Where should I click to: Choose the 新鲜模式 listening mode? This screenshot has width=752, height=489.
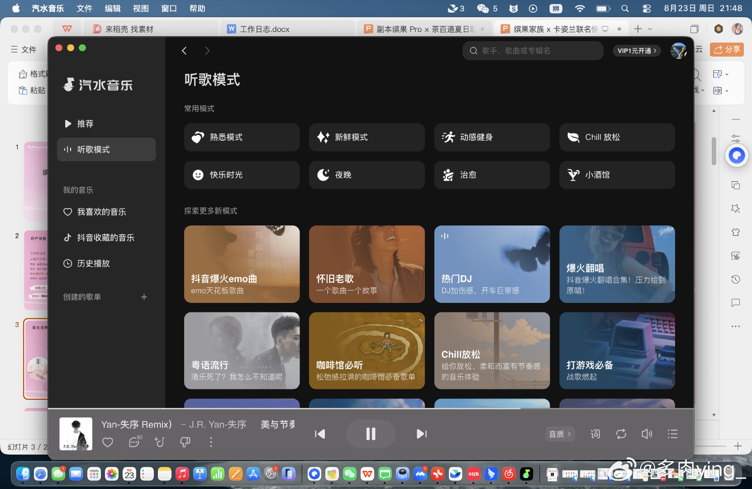[366, 137]
